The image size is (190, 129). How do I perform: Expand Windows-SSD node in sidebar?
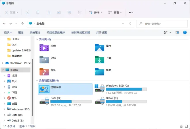coord(5,109)
